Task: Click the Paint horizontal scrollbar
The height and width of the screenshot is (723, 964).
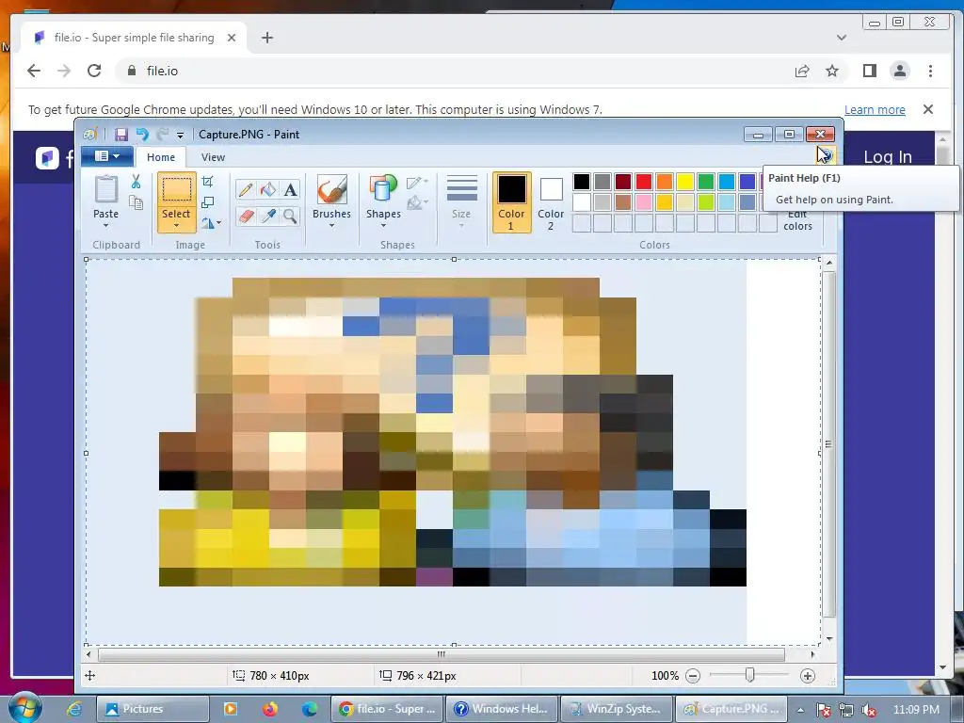Action: 442,654
